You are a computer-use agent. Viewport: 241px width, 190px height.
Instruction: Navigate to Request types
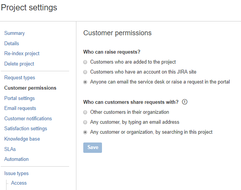pos(19,78)
